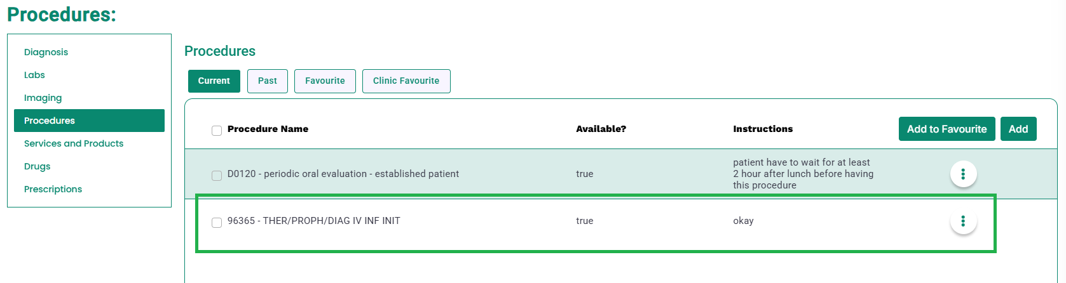The width and height of the screenshot is (1066, 283).
Task: Select Procedures in the sidebar menu
Action: 89,121
